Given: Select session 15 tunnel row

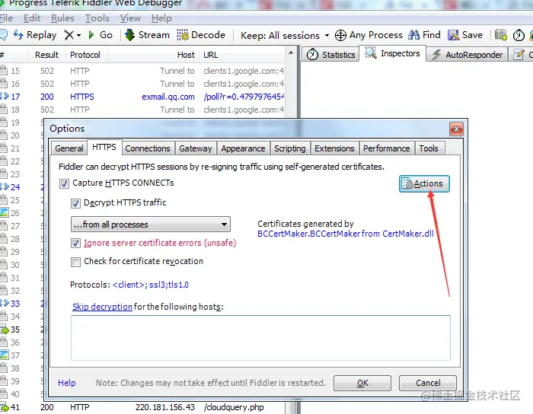Looking at the screenshot, I should click(x=142, y=71).
